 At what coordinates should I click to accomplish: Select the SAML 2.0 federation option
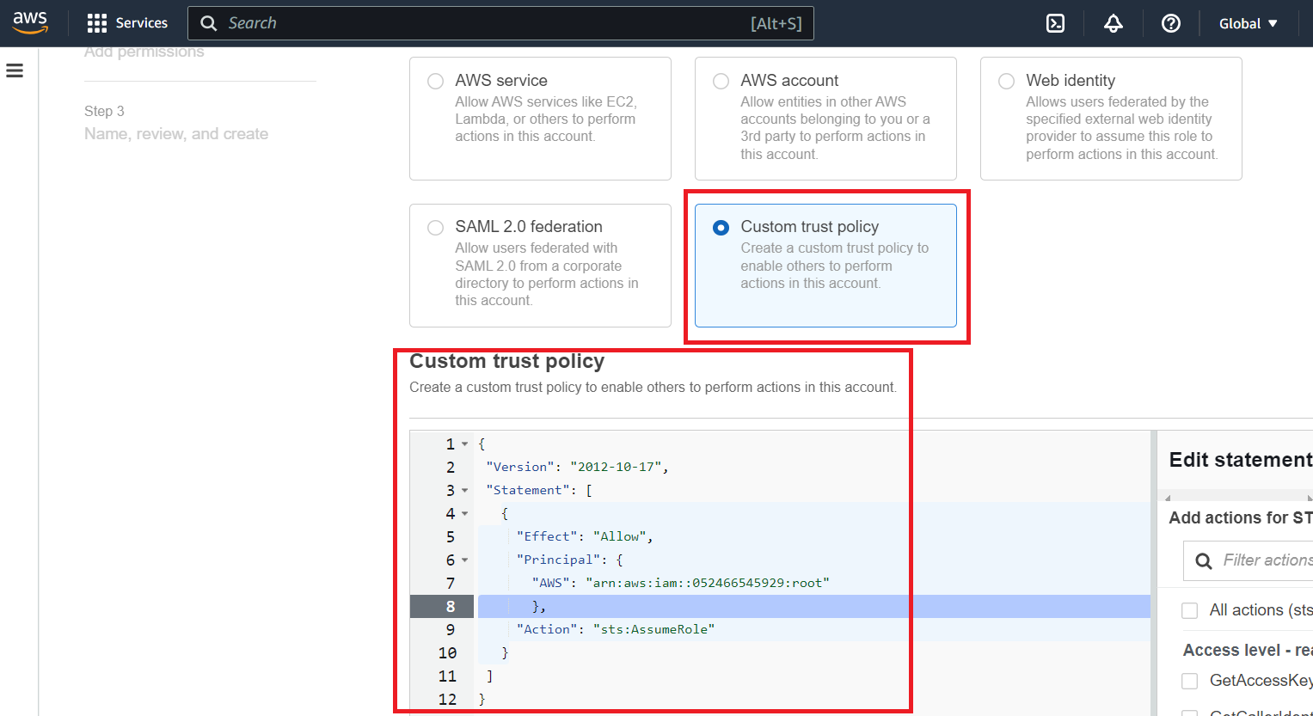point(436,227)
